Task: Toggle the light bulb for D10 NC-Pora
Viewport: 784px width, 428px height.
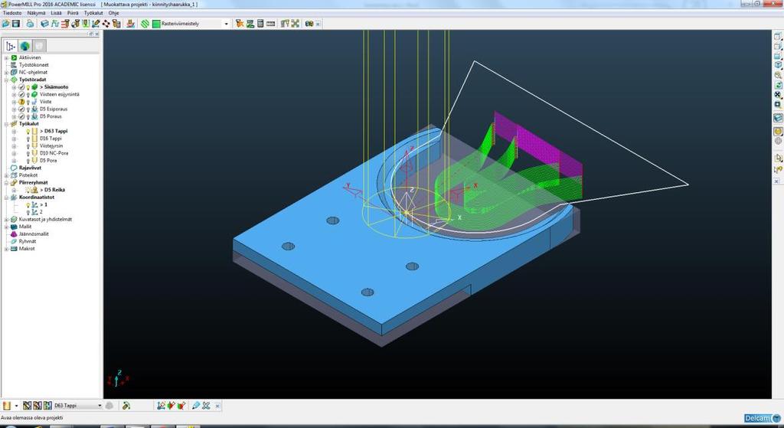Action: coord(28,153)
